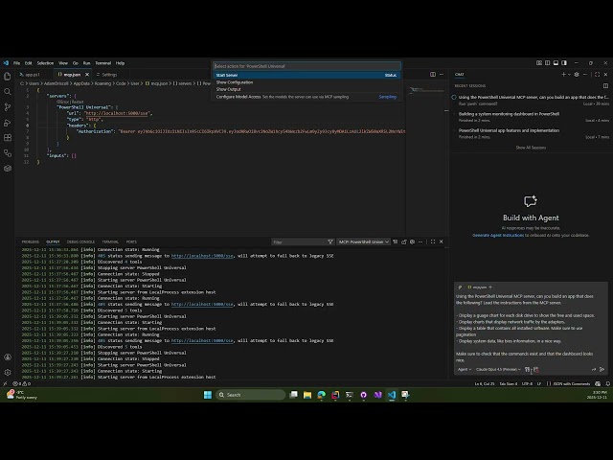
Task: Click the clear output icon
Action: (396, 241)
